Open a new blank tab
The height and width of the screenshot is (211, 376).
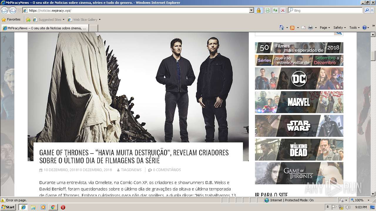pyautogui.click(x=93, y=28)
